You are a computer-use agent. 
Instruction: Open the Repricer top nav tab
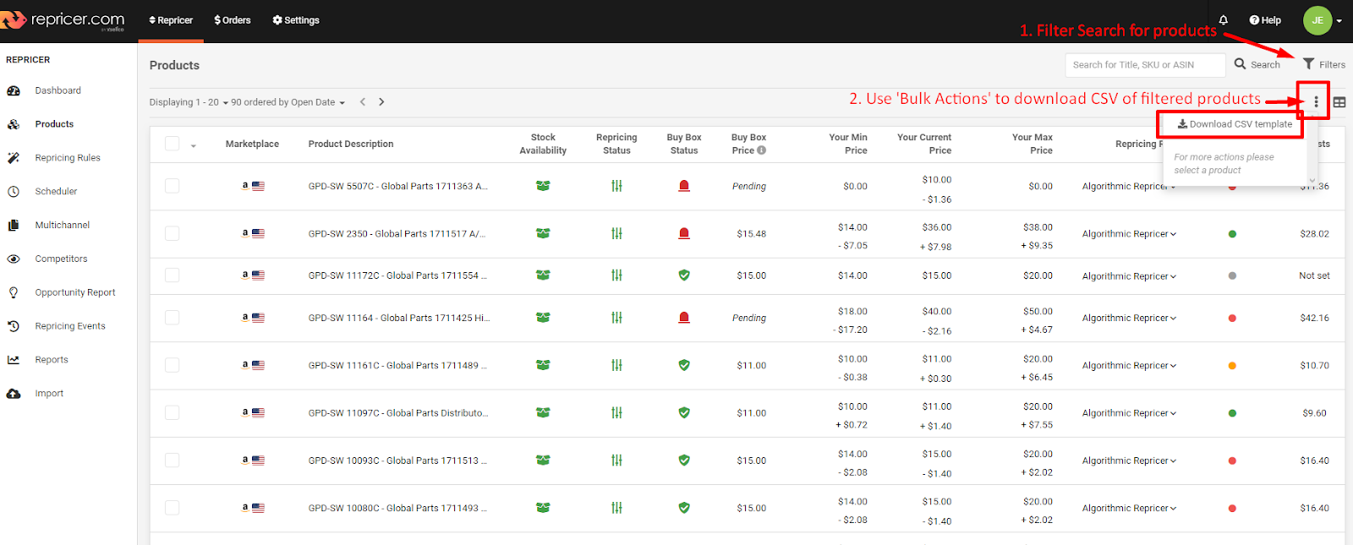point(171,20)
